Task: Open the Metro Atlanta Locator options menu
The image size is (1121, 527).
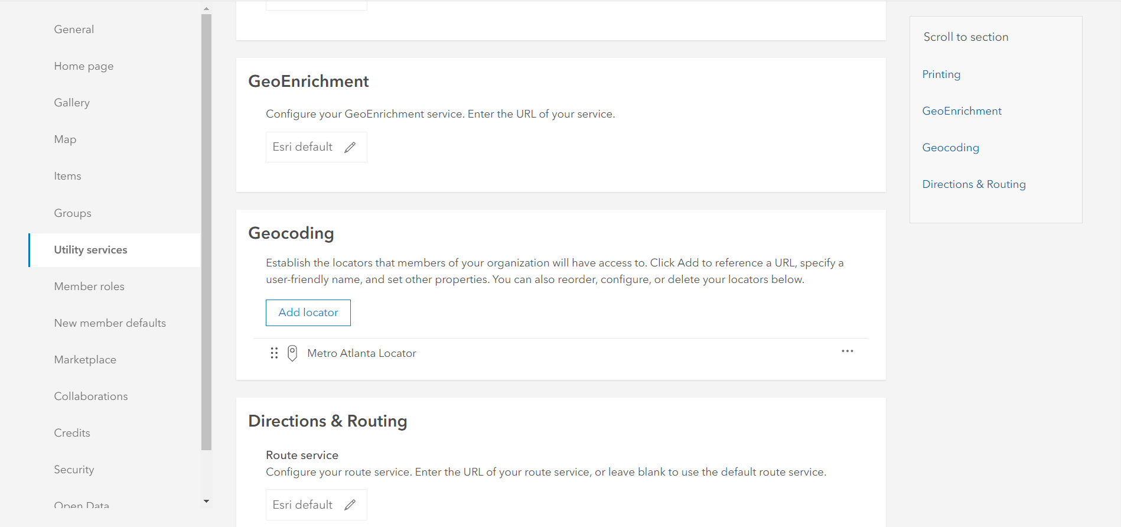Action: [848, 351]
